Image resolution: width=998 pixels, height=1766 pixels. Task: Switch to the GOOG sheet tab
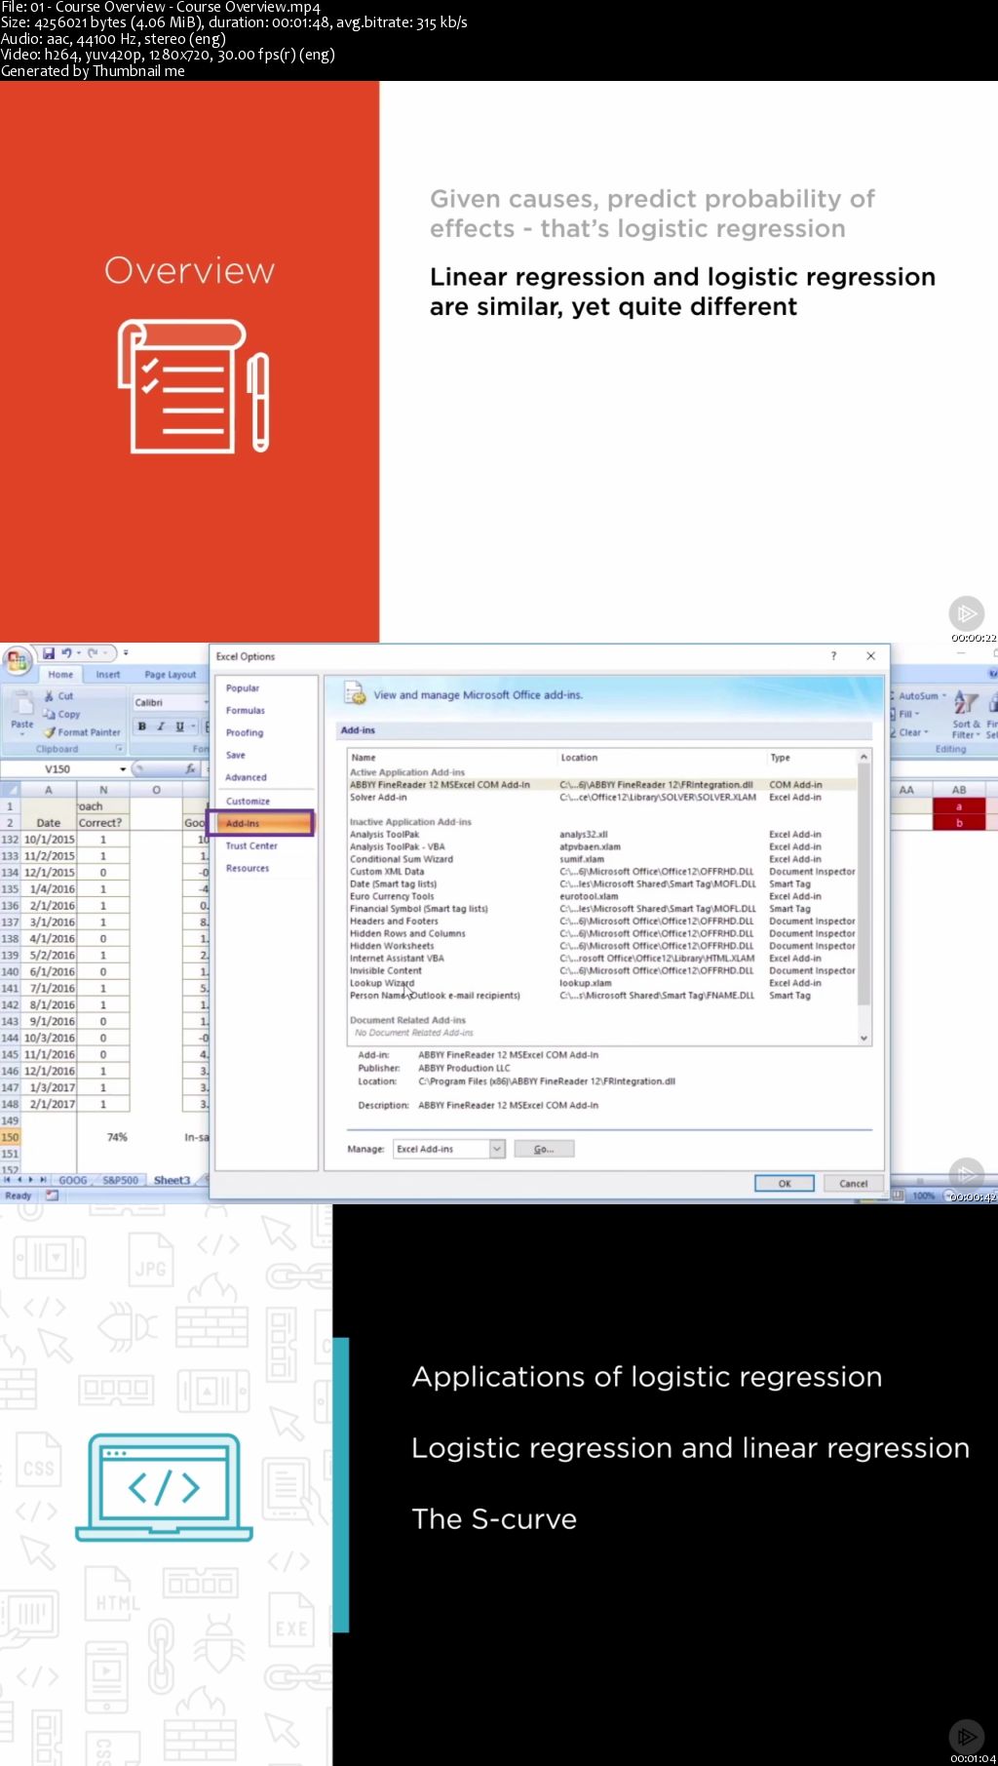(73, 1180)
